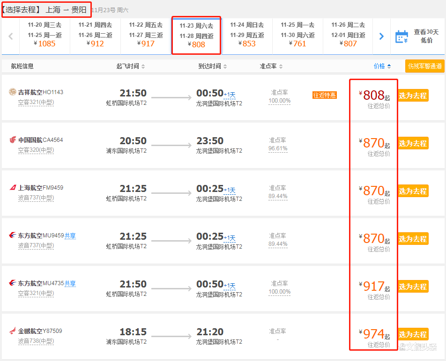The width and height of the screenshot is (446, 361).
Task: Select the 11-26 Tuesday departure date tab
Action: [348, 36]
